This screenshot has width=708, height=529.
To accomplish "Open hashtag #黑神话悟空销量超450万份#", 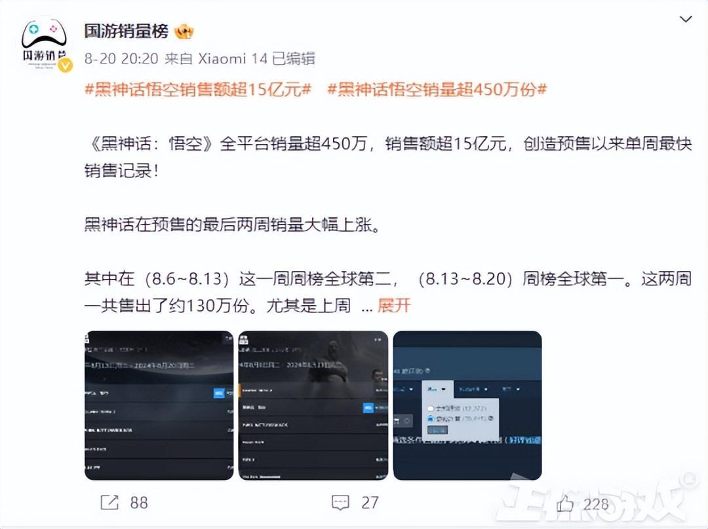I will coord(437,89).
